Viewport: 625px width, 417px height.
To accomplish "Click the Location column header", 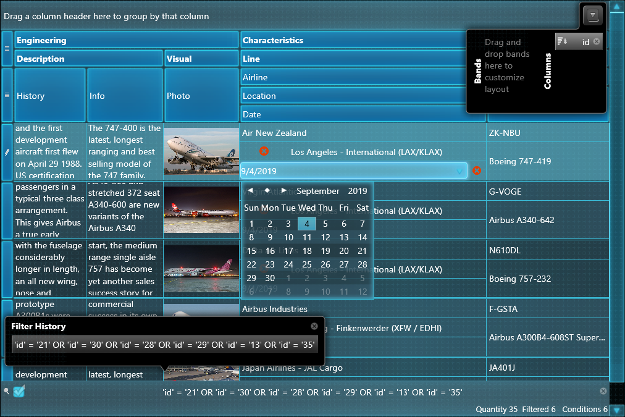I will click(353, 96).
